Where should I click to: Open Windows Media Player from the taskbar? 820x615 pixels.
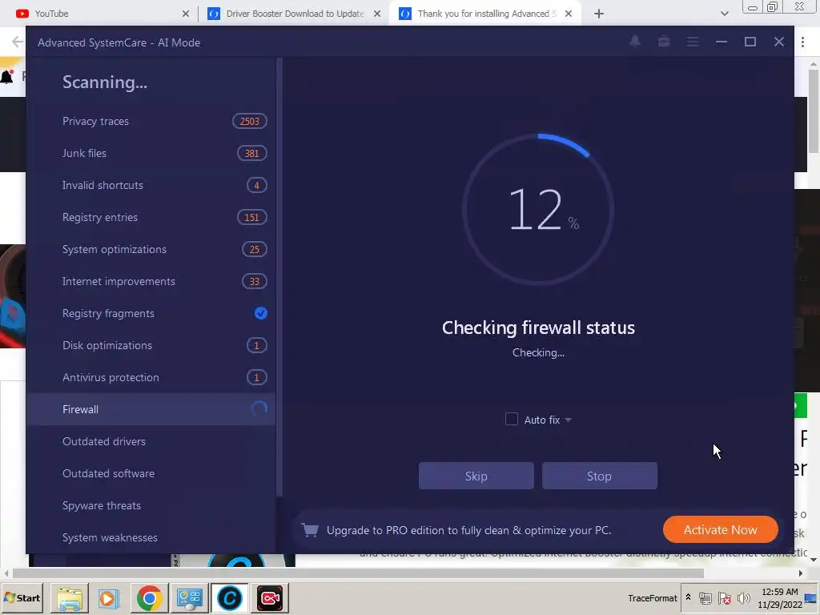click(x=108, y=598)
